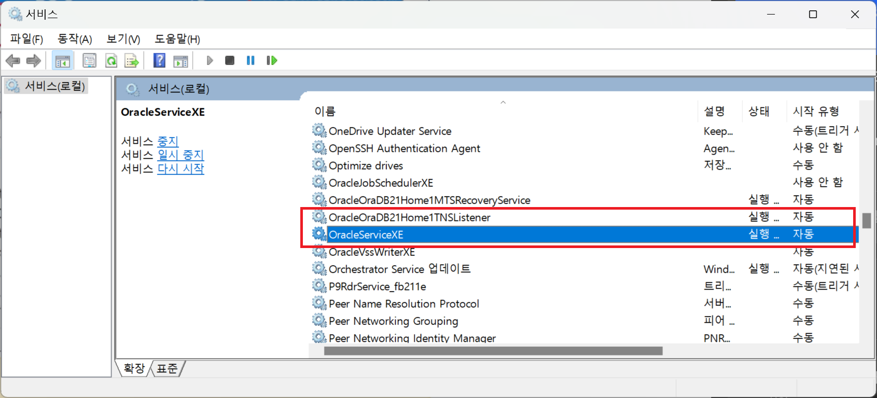Stop service with the square toolbar button
Image resolution: width=877 pixels, height=398 pixels.
(x=230, y=61)
